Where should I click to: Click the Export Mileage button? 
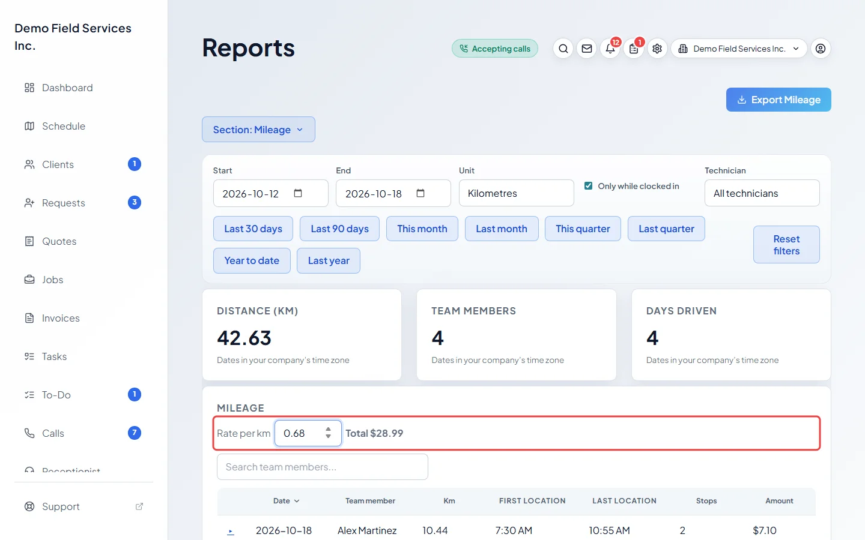(778, 100)
